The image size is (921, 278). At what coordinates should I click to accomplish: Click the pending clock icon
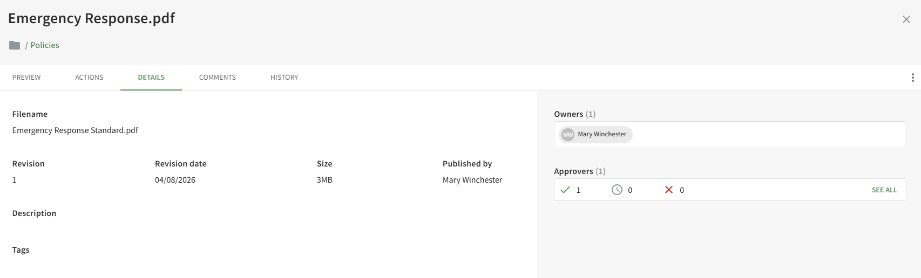[617, 190]
